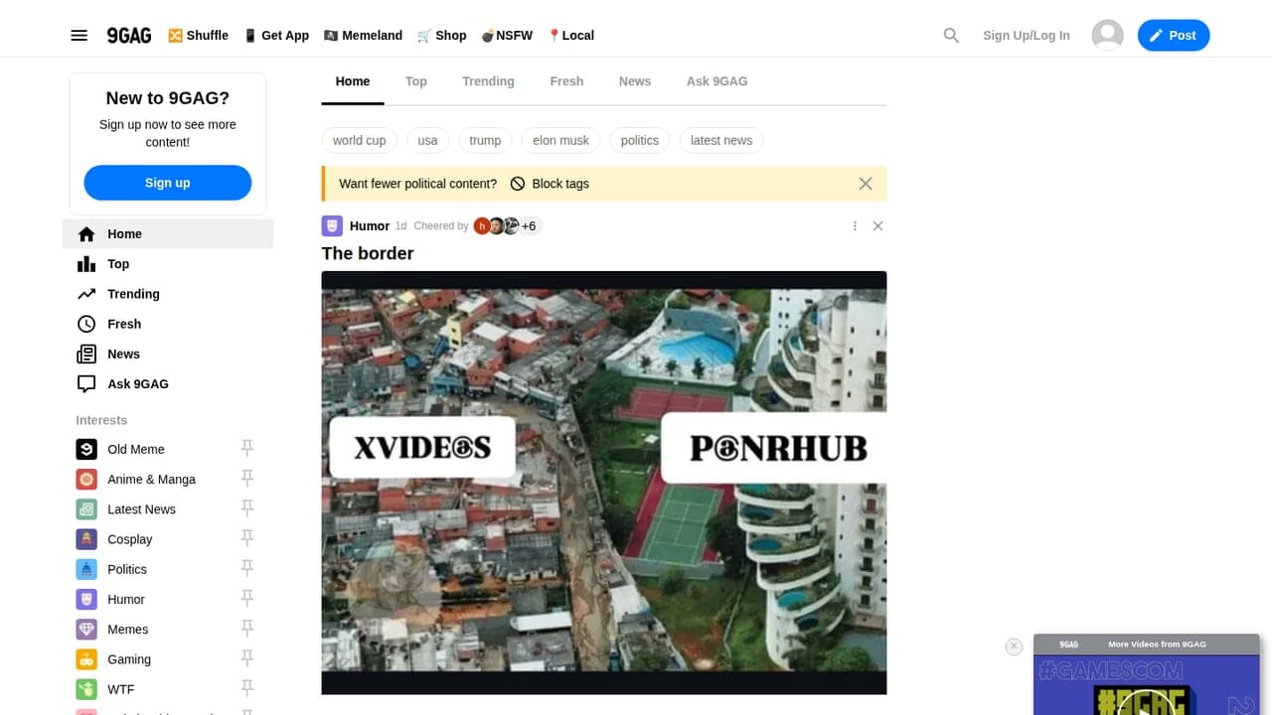1272x715 pixels.
Task: Select the elon musk tag chip
Action: (x=560, y=141)
